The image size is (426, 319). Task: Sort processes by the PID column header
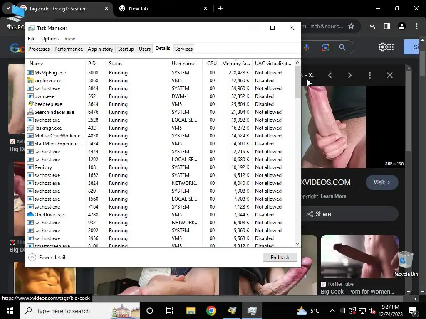pos(92,64)
